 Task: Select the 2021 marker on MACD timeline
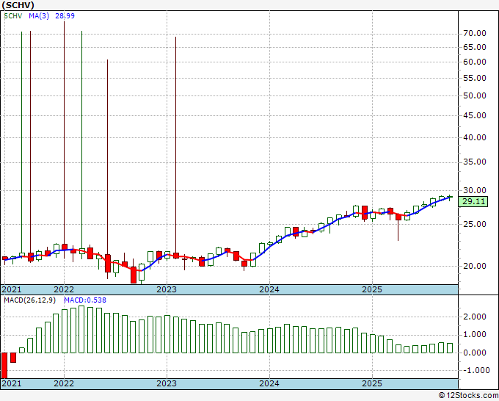click(12, 383)
